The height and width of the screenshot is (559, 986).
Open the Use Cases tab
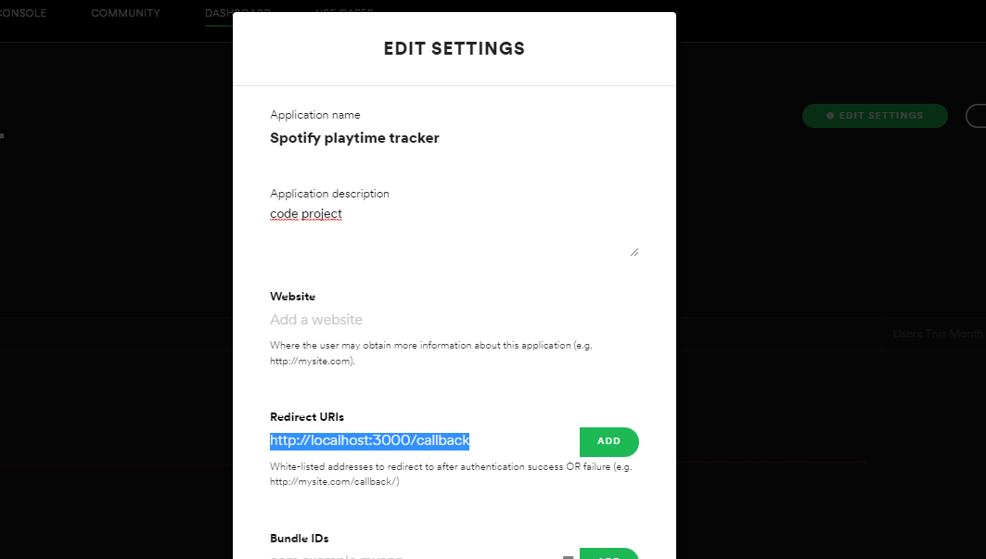[x=345, y=12]
